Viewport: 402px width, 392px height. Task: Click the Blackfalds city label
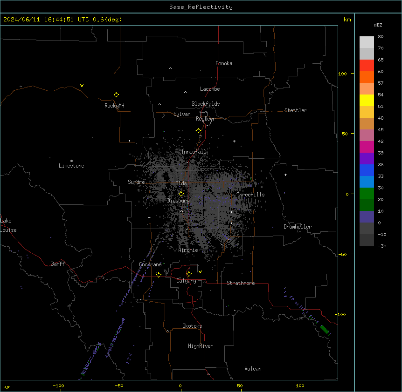point(206,104)
